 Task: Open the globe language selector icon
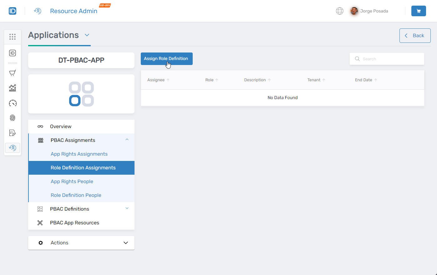[340, 11]
